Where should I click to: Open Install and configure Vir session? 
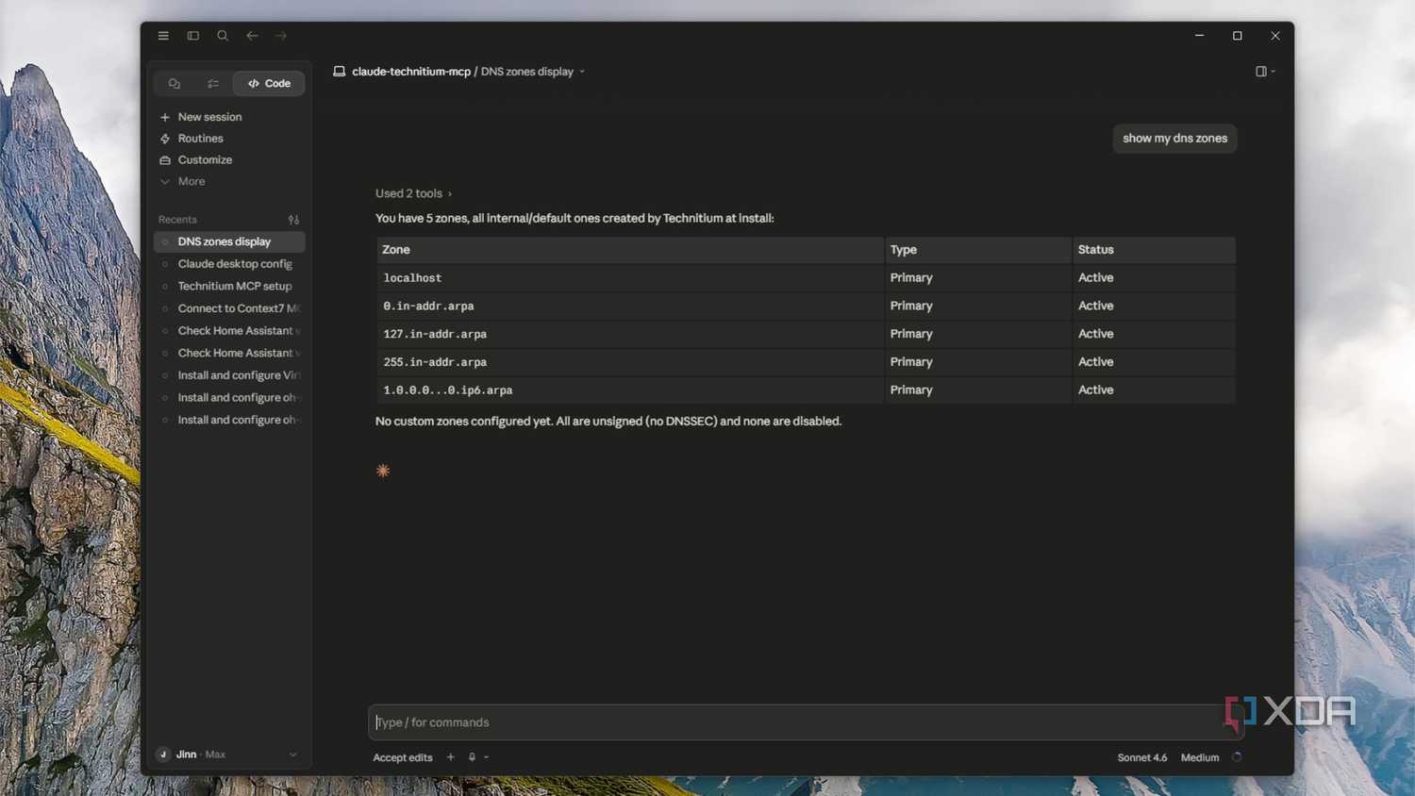point(229,375)
